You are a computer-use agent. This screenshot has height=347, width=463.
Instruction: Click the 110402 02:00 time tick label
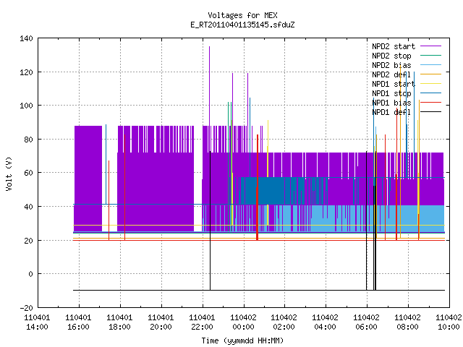[284, 322]
